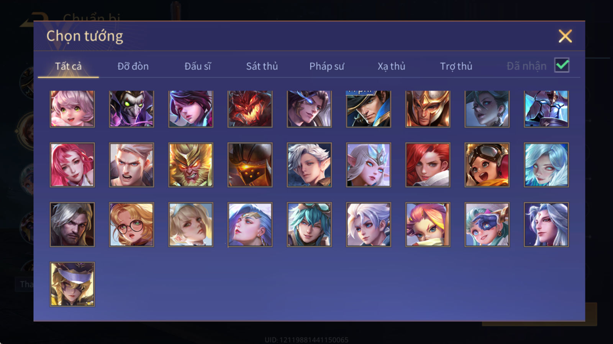Pick the golden monkey king hero
613x344 pixels.
(190, 165)
